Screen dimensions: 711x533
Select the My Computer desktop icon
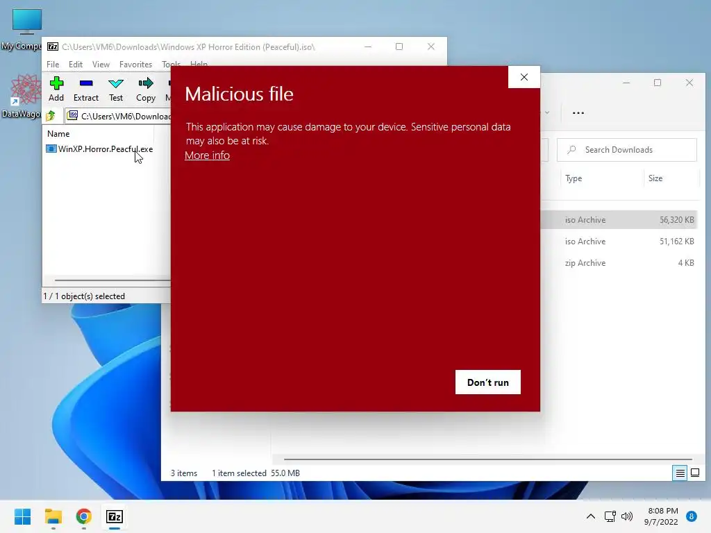tap(23, 30)
